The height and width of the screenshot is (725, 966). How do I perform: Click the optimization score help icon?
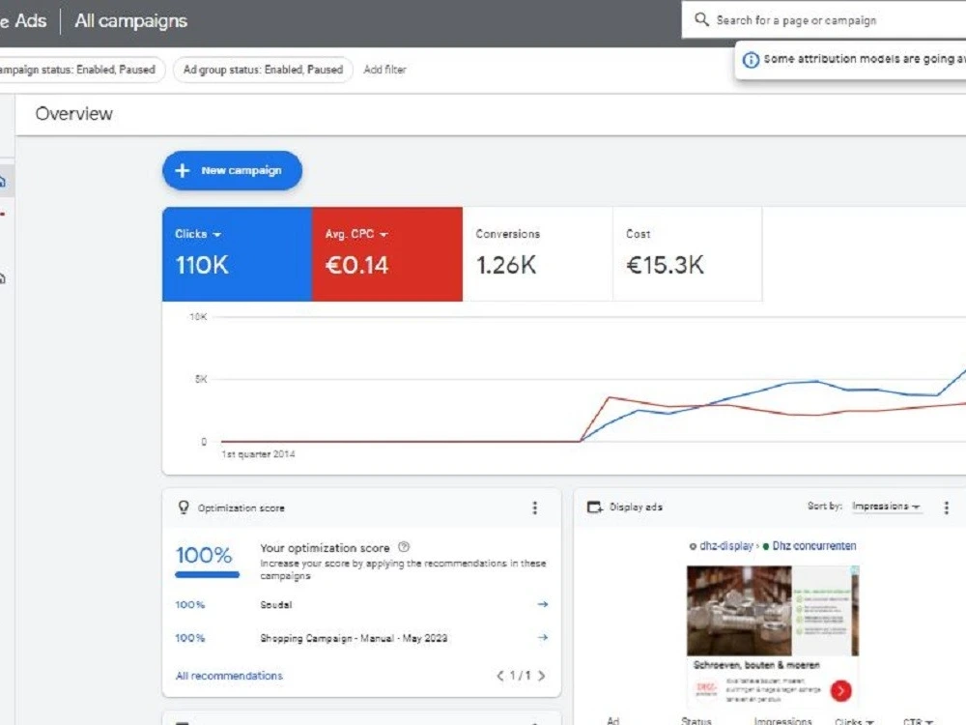[x=404, y=547]
